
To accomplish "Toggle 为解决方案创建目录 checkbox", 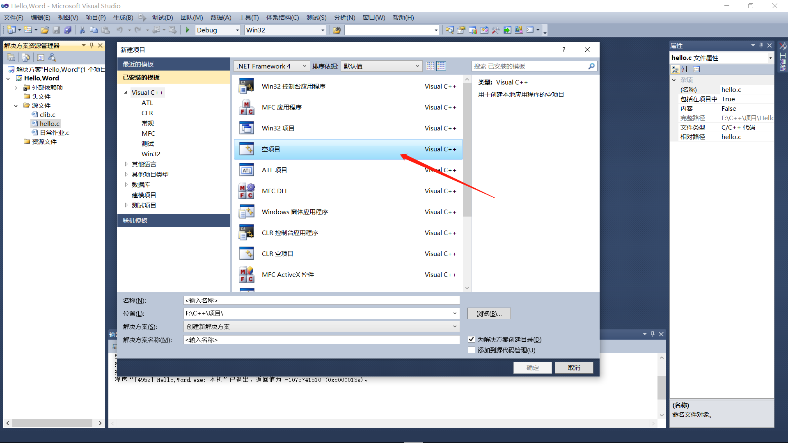I will click(472, 339).
